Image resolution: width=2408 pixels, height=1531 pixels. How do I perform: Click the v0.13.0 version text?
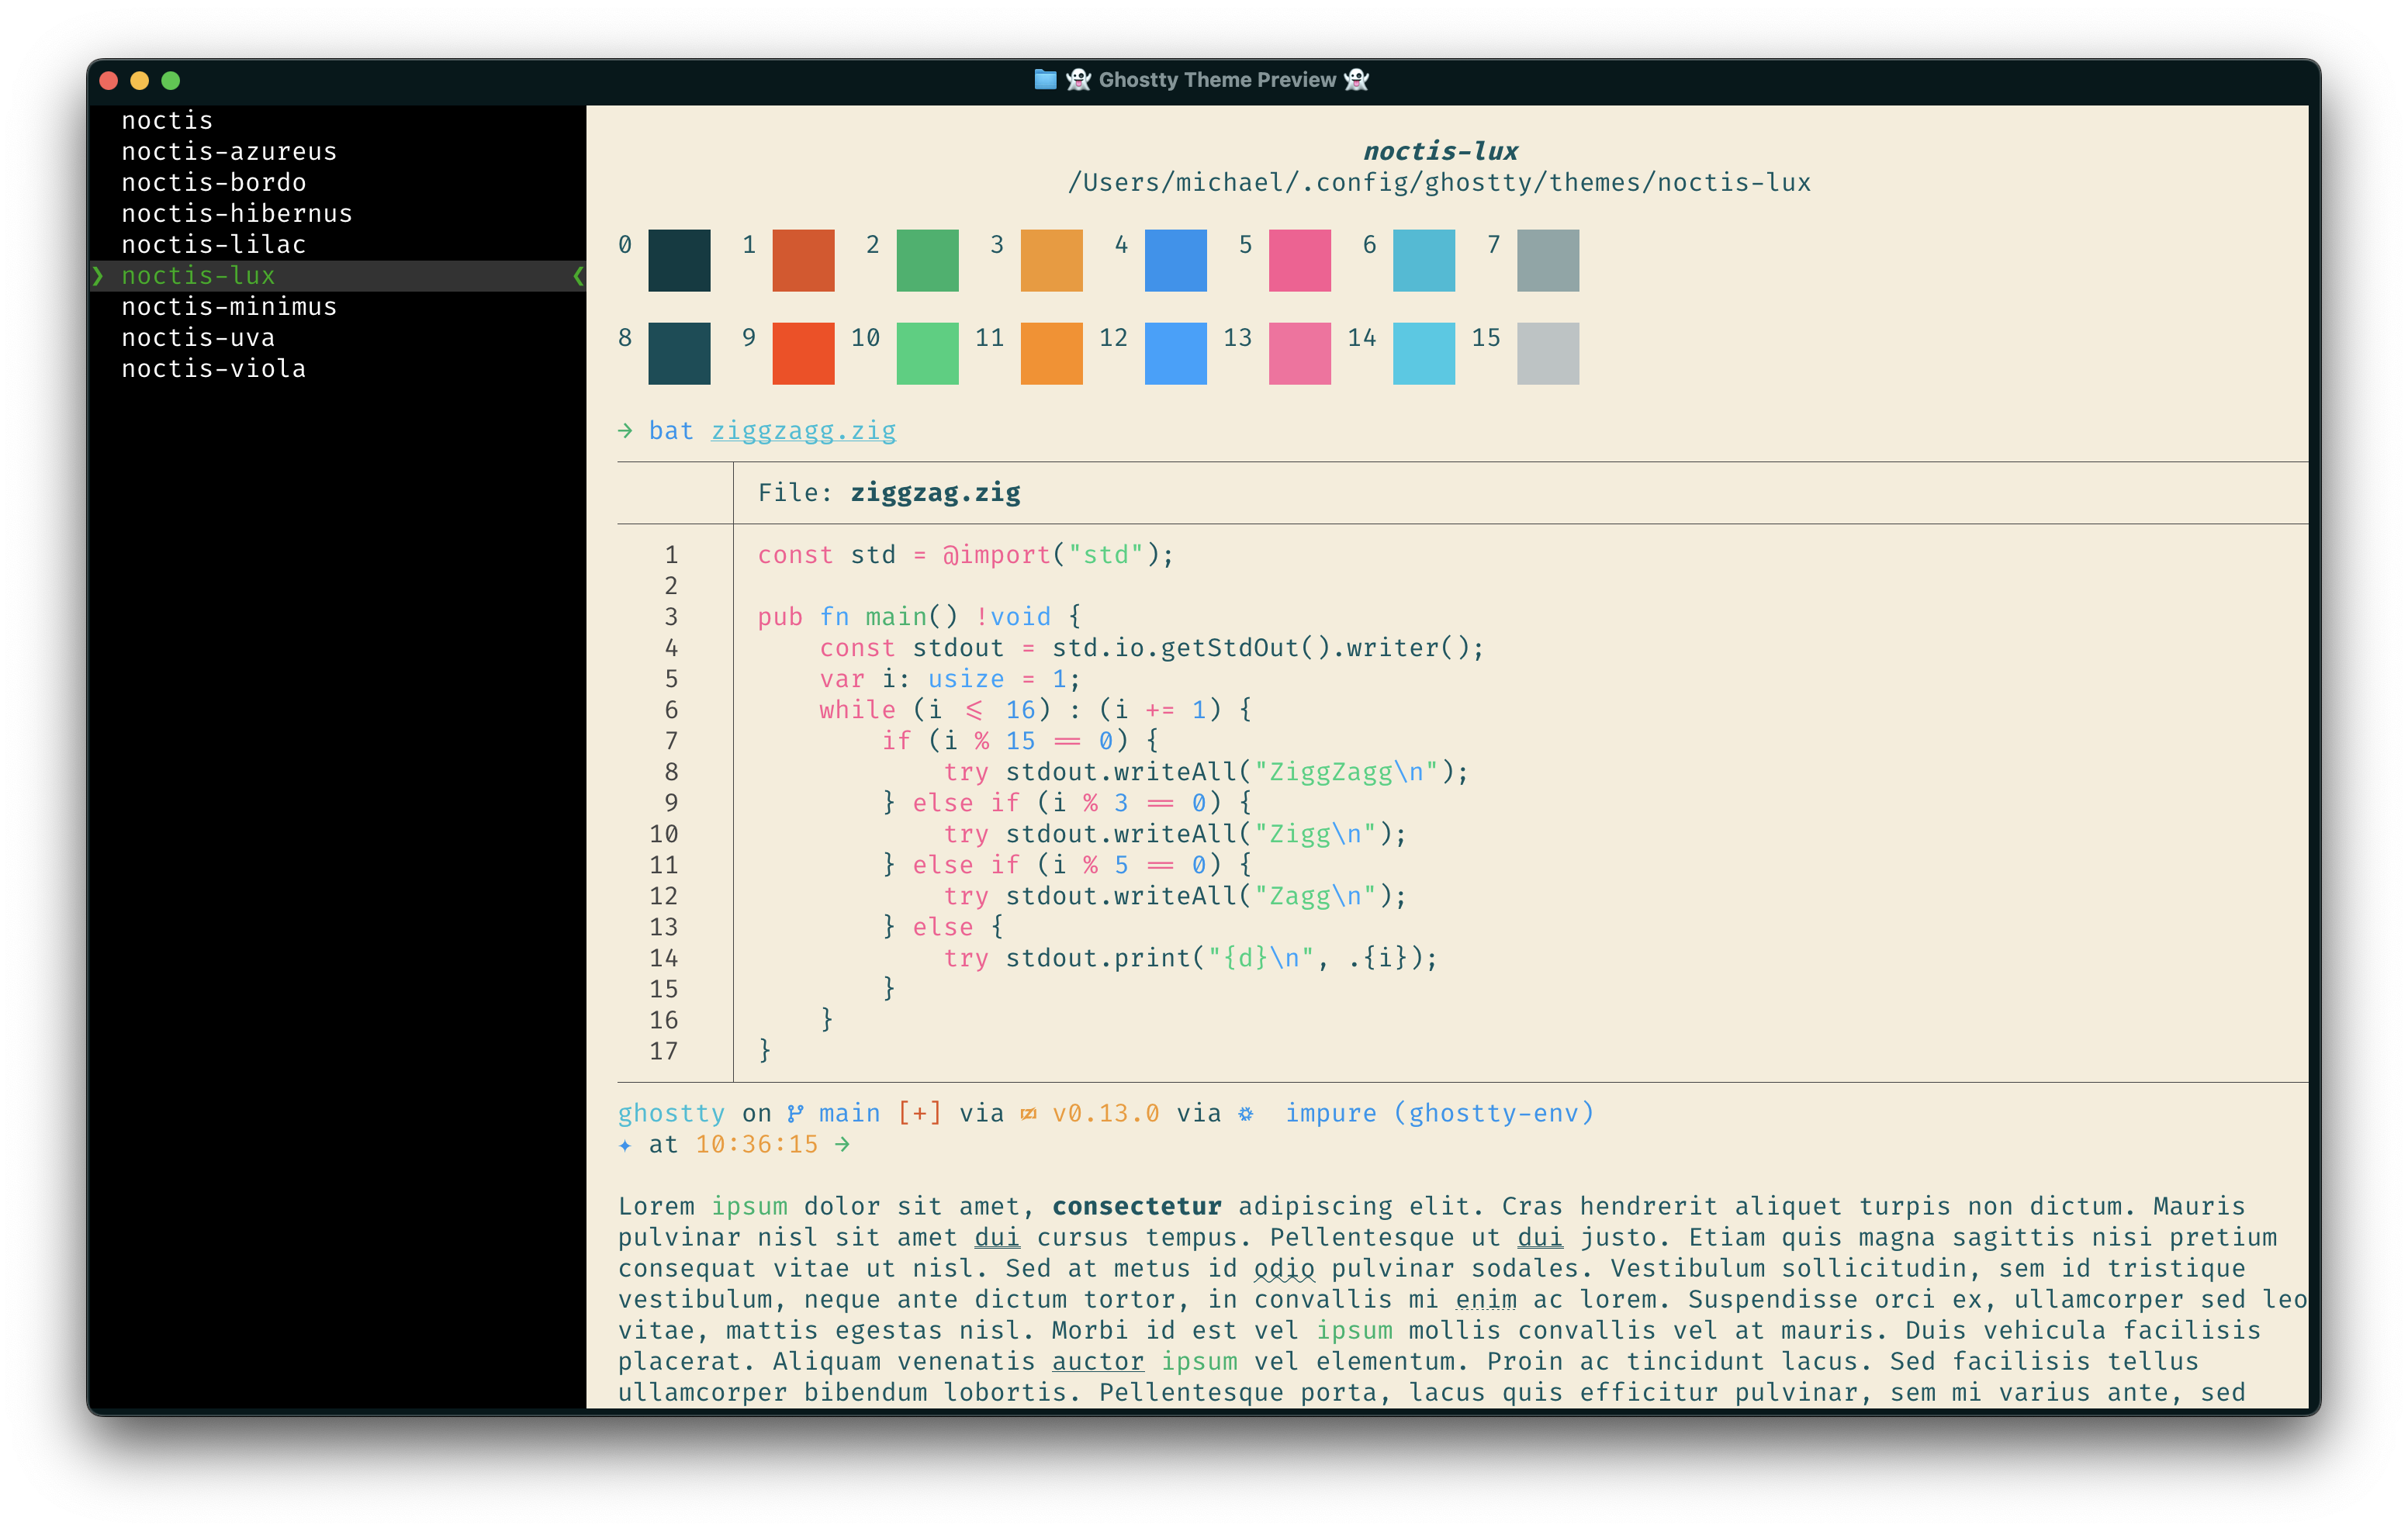(1105, 1113)
